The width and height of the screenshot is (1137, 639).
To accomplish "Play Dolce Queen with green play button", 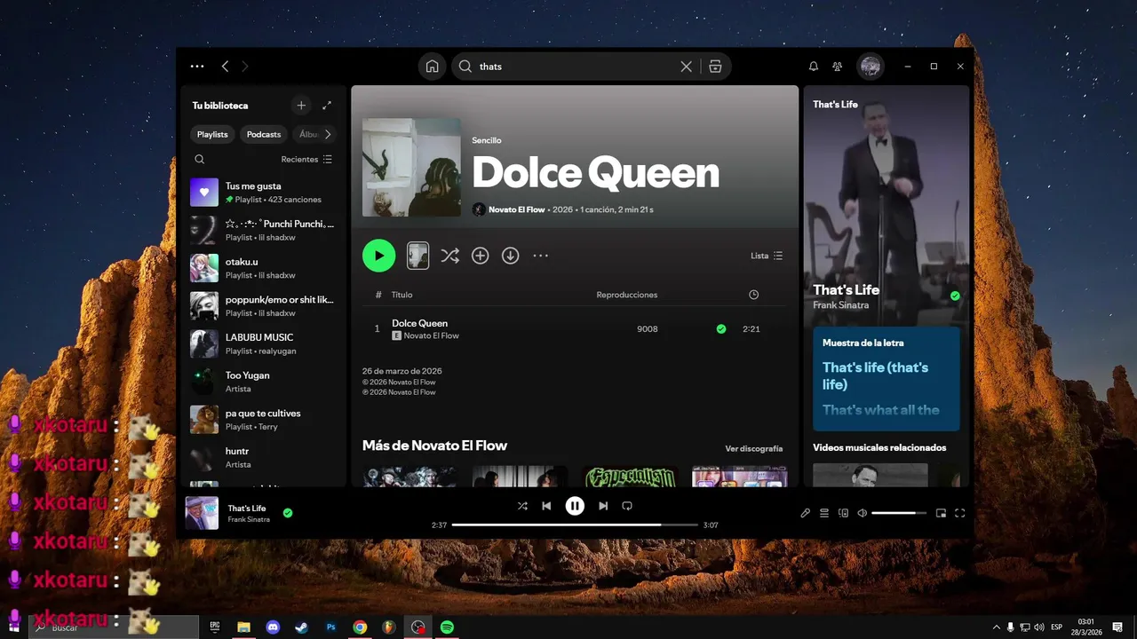I will tap(378, 256).
